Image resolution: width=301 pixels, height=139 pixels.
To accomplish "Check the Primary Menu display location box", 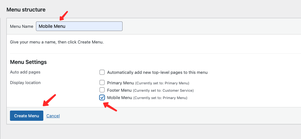I will coord(102,83).
